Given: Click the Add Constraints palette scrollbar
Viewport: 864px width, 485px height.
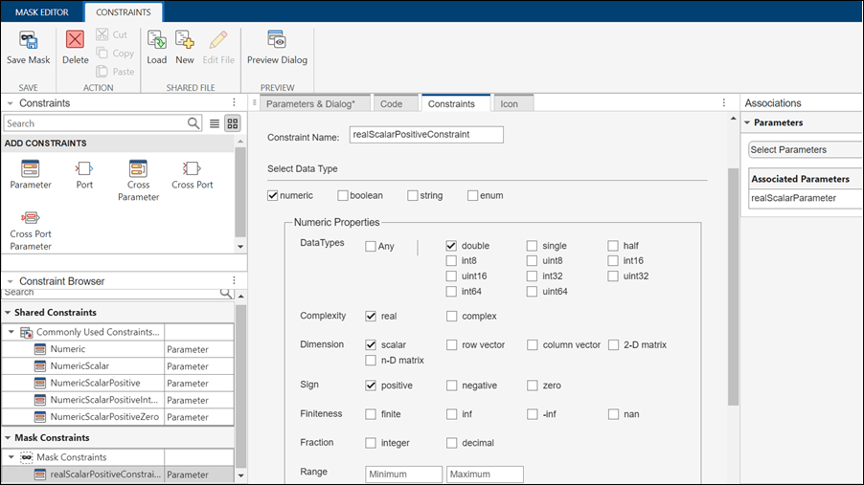Looking at the screenshot, I should point(240,191).
